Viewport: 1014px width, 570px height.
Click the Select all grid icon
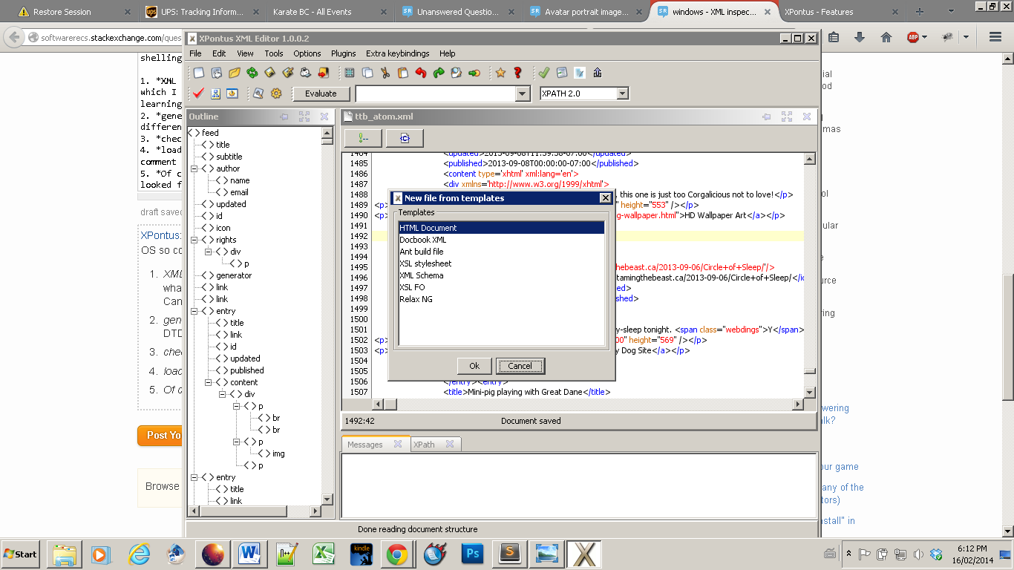click(x=350, y=73)
